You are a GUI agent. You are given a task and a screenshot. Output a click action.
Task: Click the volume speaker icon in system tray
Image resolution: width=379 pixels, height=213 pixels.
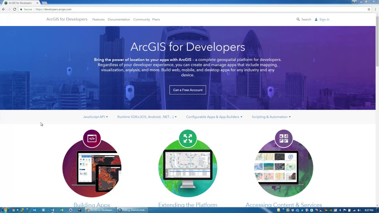pos(359,210)
